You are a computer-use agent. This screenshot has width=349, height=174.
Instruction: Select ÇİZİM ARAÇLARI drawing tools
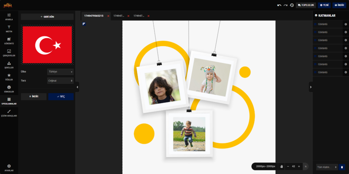coord(9,113)
